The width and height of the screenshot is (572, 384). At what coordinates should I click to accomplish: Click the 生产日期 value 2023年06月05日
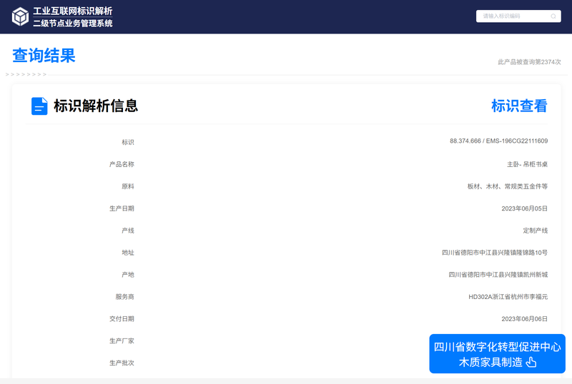click(x=524, y=208)
